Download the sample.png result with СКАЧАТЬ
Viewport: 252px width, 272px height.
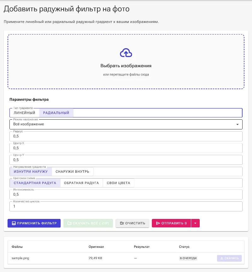pos(229,258)
